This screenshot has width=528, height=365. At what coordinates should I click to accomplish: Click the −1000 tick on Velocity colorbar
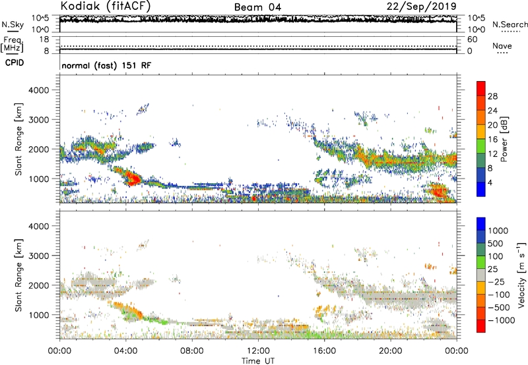502,320
